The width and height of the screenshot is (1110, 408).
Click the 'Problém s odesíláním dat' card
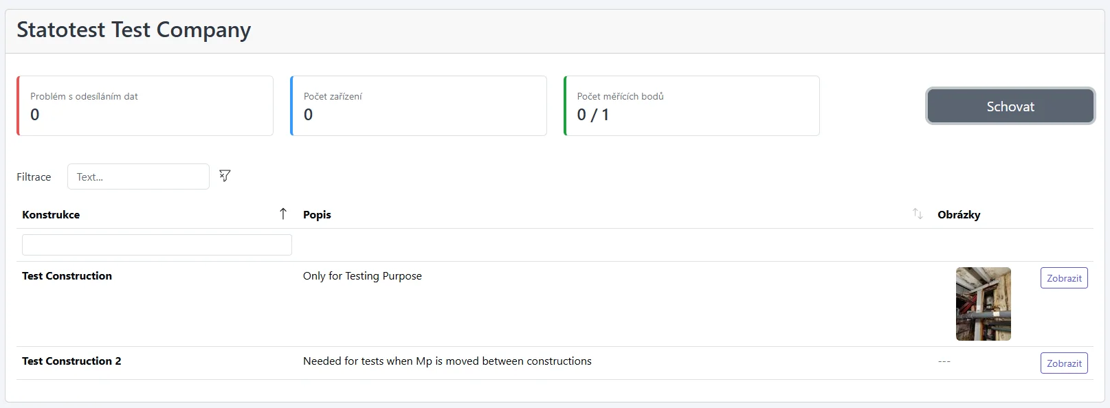(x=145, y=106)
